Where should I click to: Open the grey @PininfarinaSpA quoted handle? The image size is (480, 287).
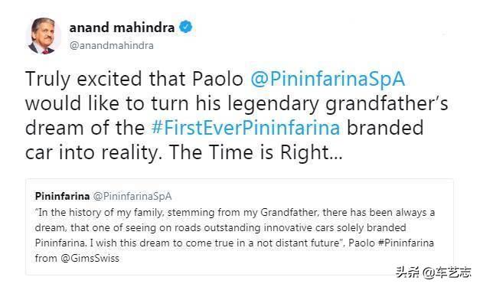(x=132, y=197)
